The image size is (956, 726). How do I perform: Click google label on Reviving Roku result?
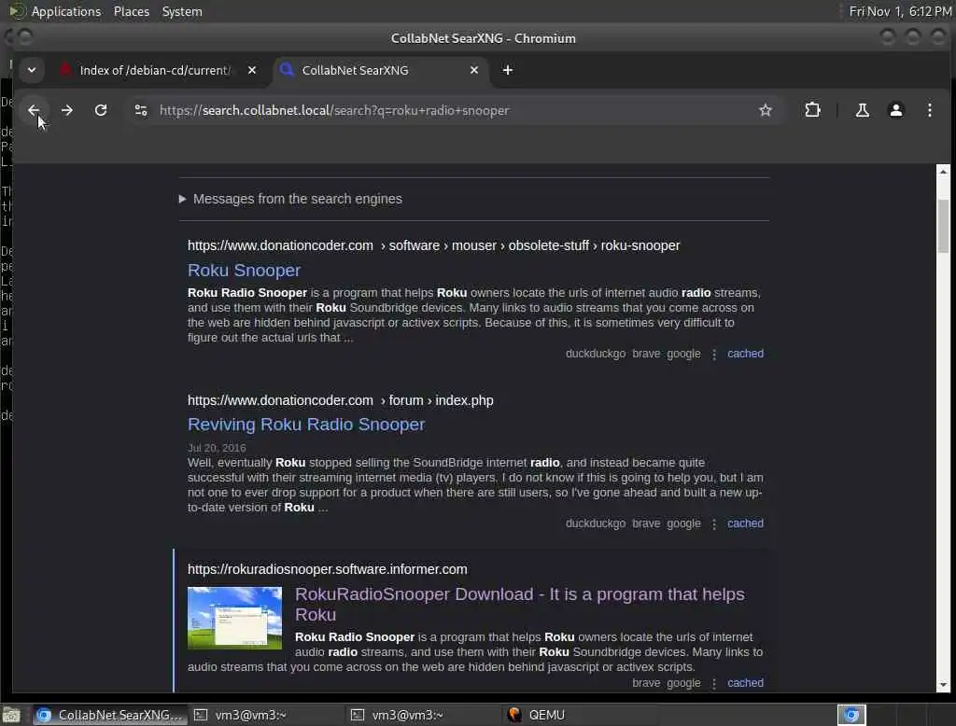683,523
